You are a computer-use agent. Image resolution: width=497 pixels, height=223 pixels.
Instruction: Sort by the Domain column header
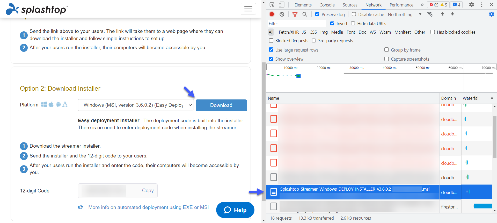click(450, 98)
